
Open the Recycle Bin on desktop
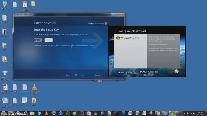[5, 5]
